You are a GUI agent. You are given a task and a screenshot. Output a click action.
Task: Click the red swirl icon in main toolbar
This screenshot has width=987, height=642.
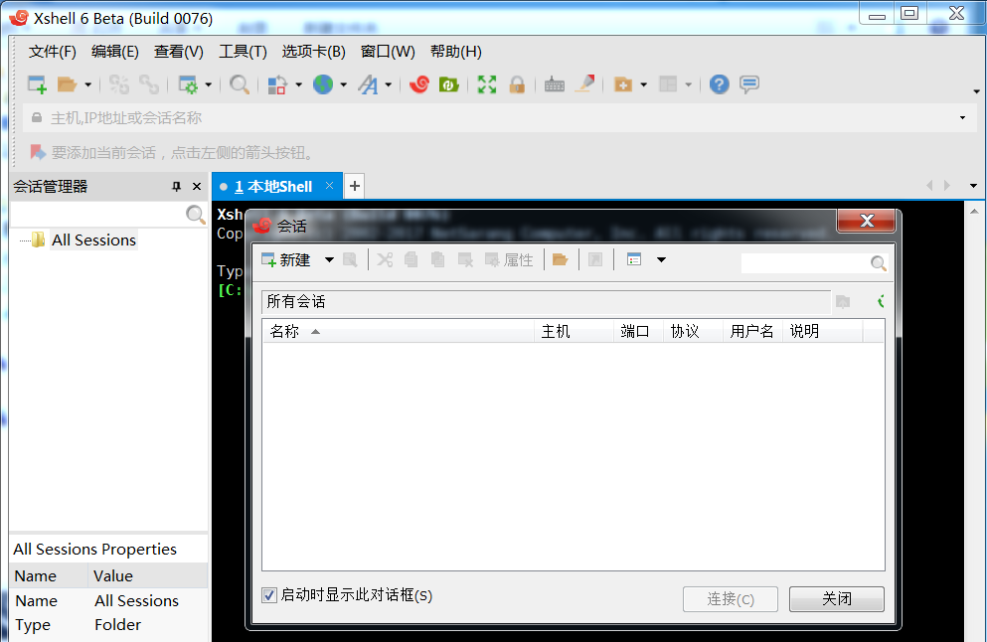[419, 84]
